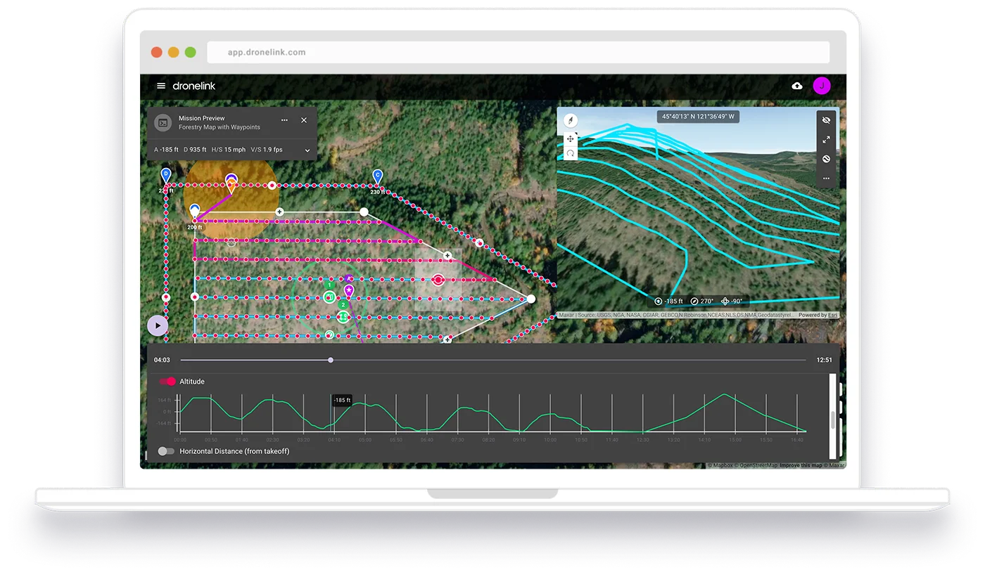Select the pan tool in 3D view

tap(571, 139)
